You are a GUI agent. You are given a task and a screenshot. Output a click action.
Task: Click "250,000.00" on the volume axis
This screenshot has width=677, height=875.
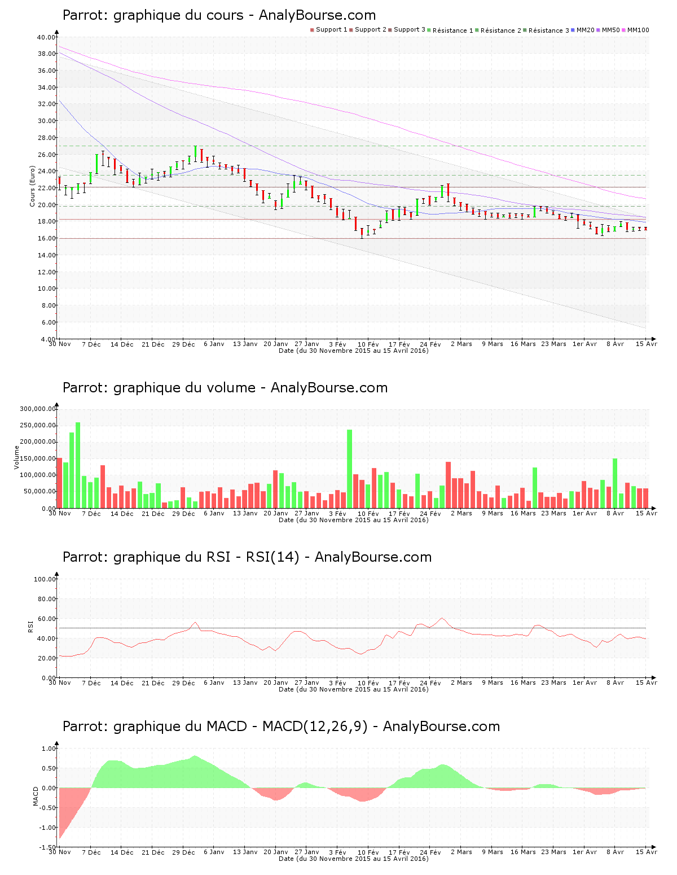(38, 425)
